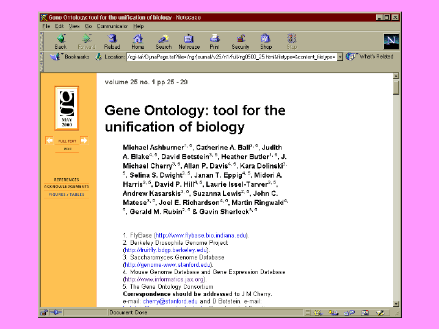Screen dimensions: 439x329
Task: Open the Security info button
Action: point(240,41)
